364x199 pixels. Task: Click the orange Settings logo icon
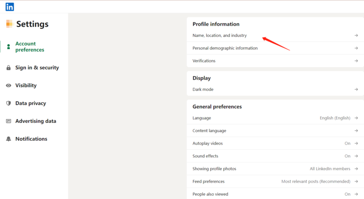pyautogui.click(x=9, y=24)
